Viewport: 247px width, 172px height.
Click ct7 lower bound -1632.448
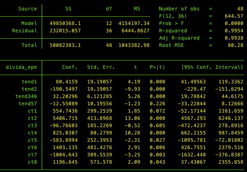coord(192,155)
